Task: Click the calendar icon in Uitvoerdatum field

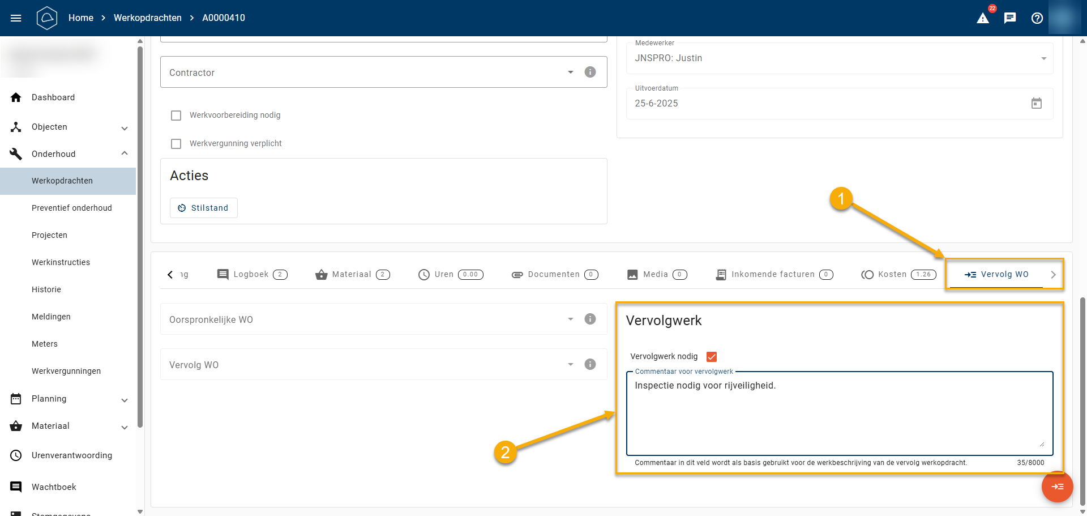Action: click(x=1037, y=103)
